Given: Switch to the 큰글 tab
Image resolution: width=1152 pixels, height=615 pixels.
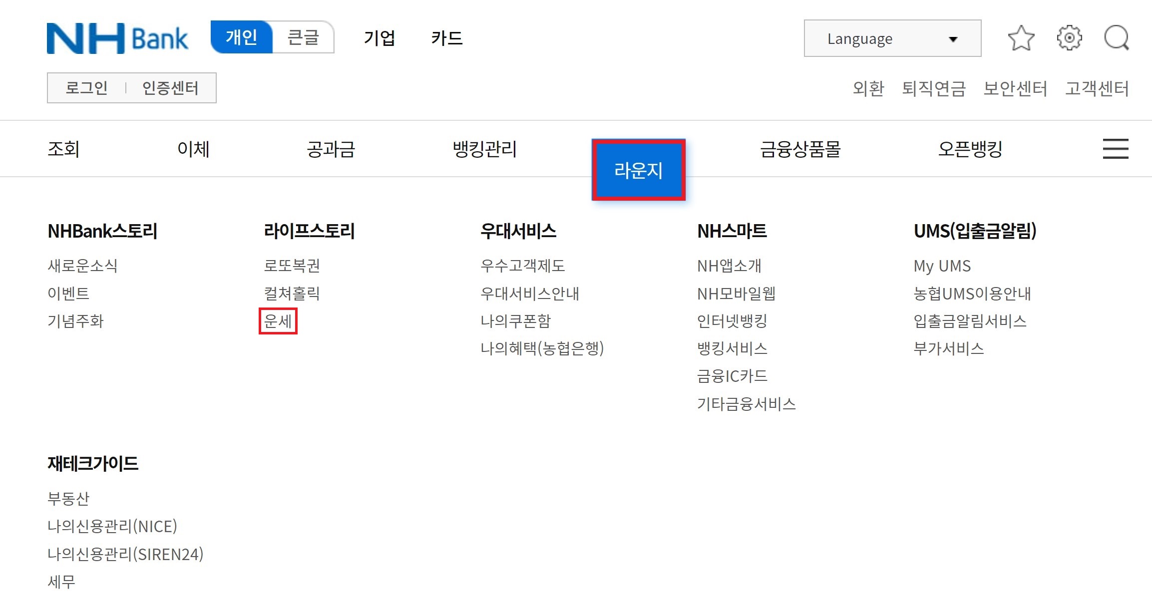Looking at the screenshot, I should [x=304, y=37].
